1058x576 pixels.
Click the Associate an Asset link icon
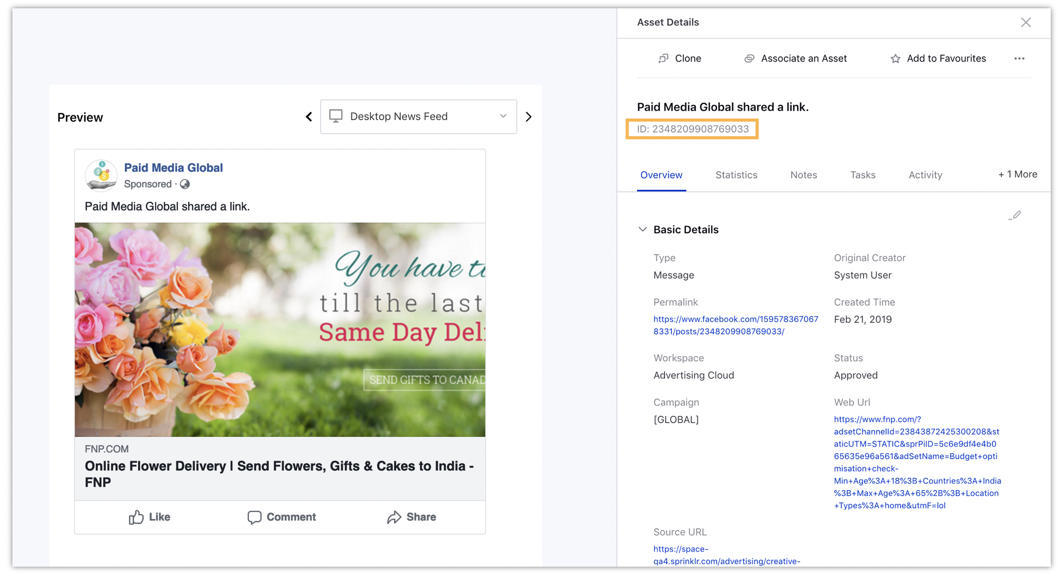tap(749, 58)
